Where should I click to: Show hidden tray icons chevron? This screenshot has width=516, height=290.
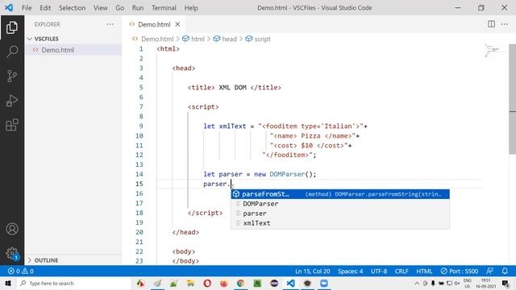[417, 283]
